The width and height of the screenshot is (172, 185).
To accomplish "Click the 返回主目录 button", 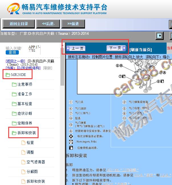I will 19,24.
